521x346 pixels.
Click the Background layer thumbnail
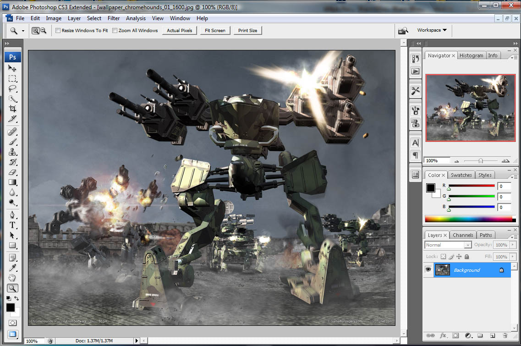442,270
